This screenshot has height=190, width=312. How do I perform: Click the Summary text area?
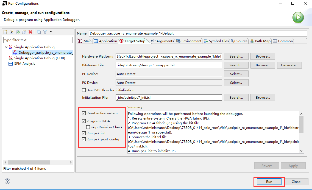(213, 132)
